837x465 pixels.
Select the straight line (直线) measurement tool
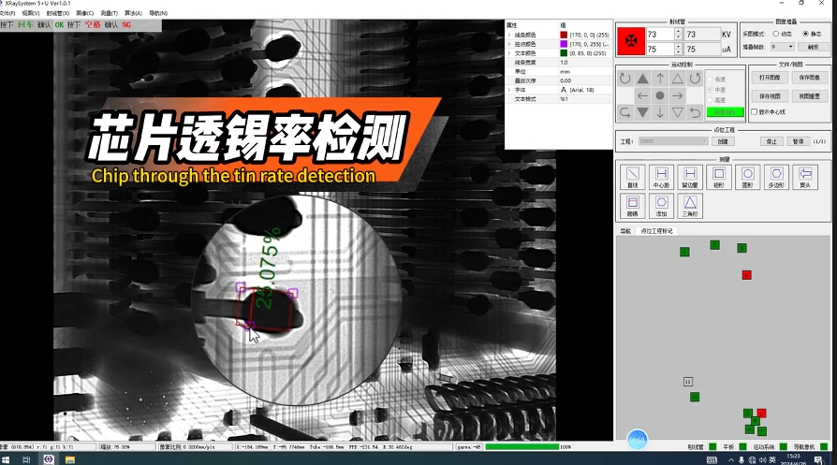(633, 177)
